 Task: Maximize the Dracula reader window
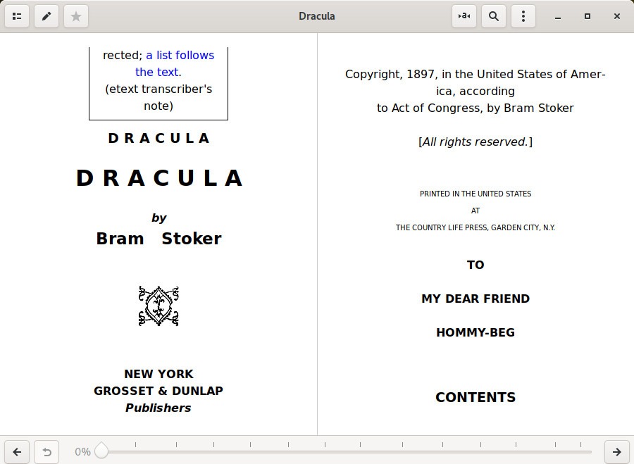pos(588,15)
